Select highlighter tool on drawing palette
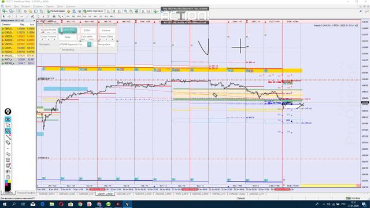 8,131
